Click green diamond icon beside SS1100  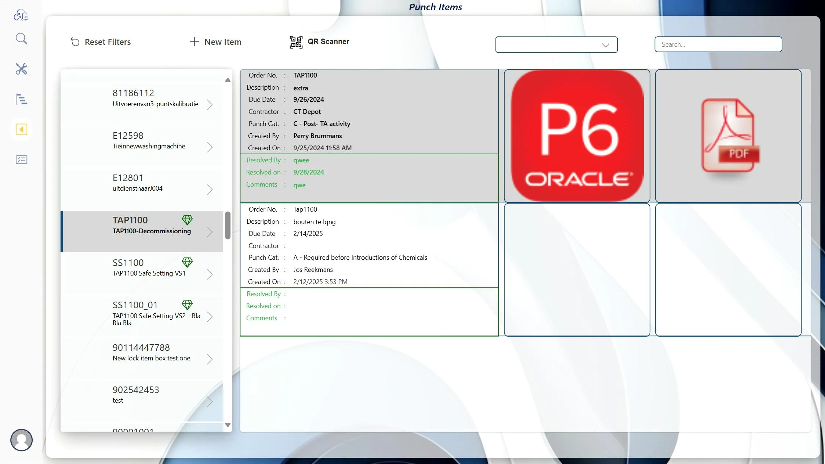pos(187,262)
